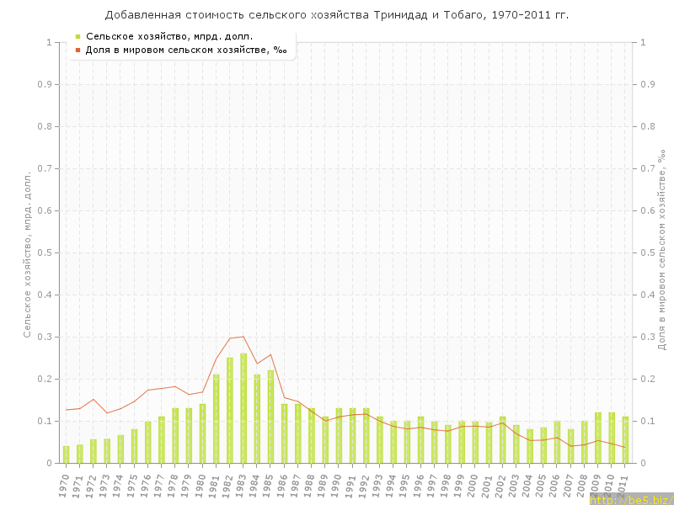Screen dimensions: 674x505
Task: Select the tallest green bar for 1983
Action: point(243,408)
